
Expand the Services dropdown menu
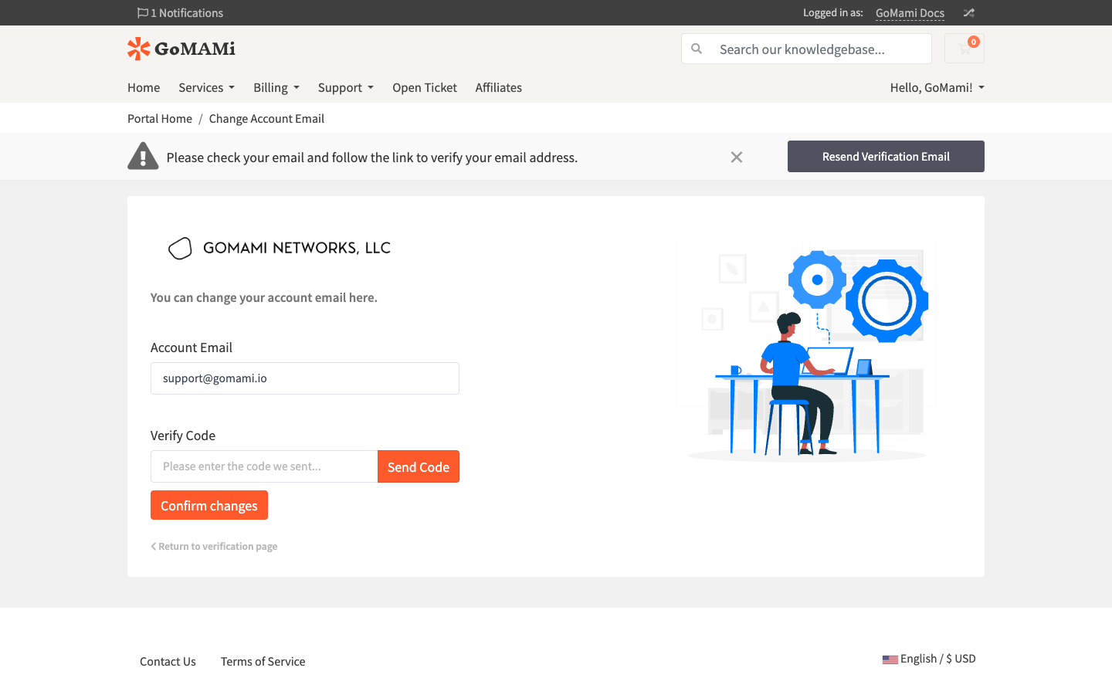coord(206,88)
